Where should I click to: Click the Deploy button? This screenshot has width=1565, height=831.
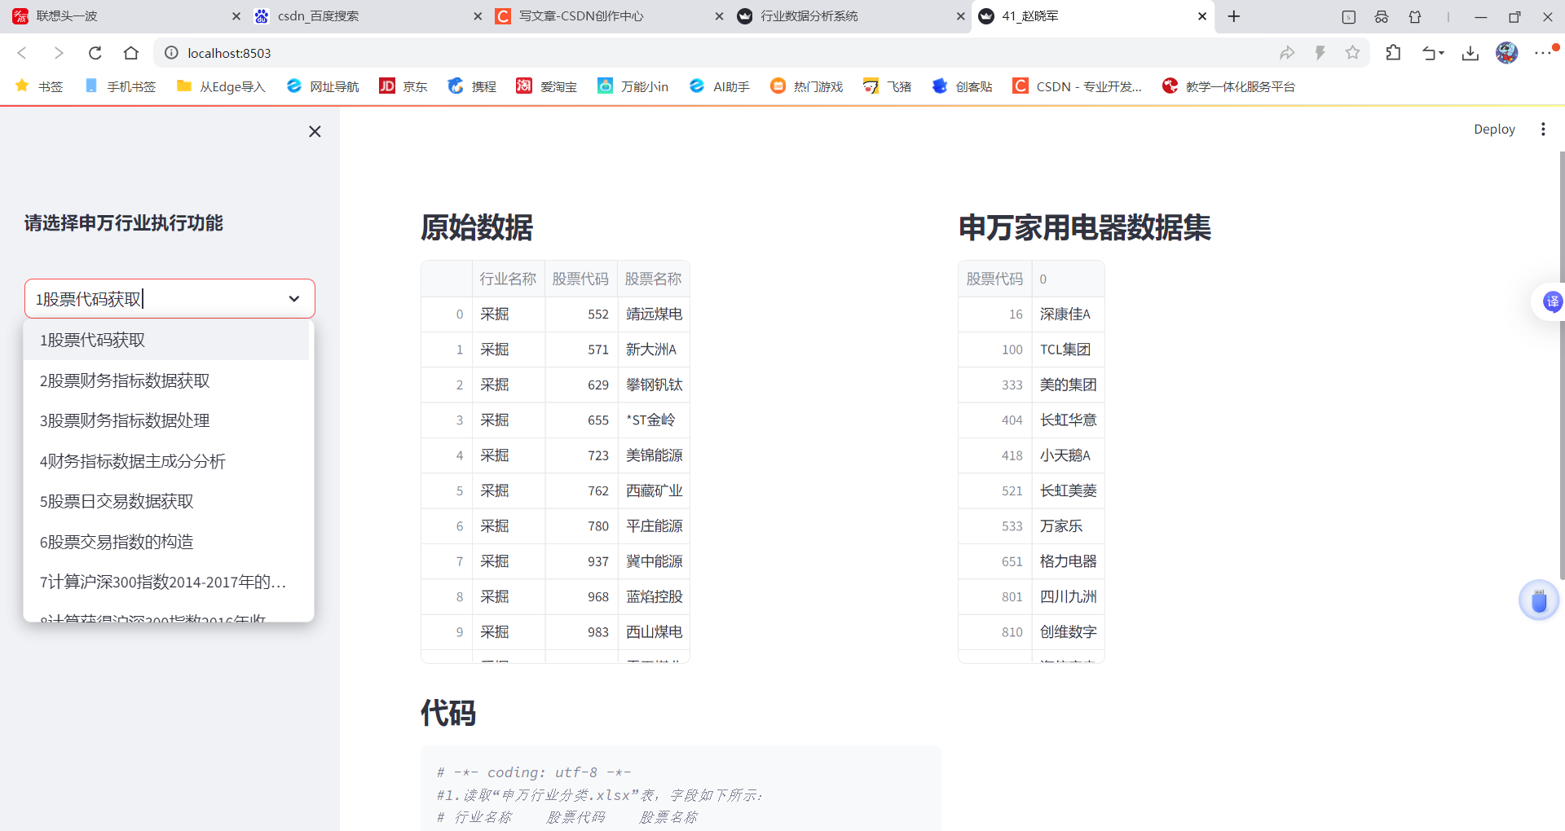pos(1493,129)
